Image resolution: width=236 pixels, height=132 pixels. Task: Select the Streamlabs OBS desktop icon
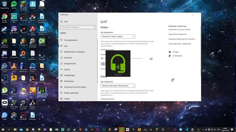click(14, 18)
